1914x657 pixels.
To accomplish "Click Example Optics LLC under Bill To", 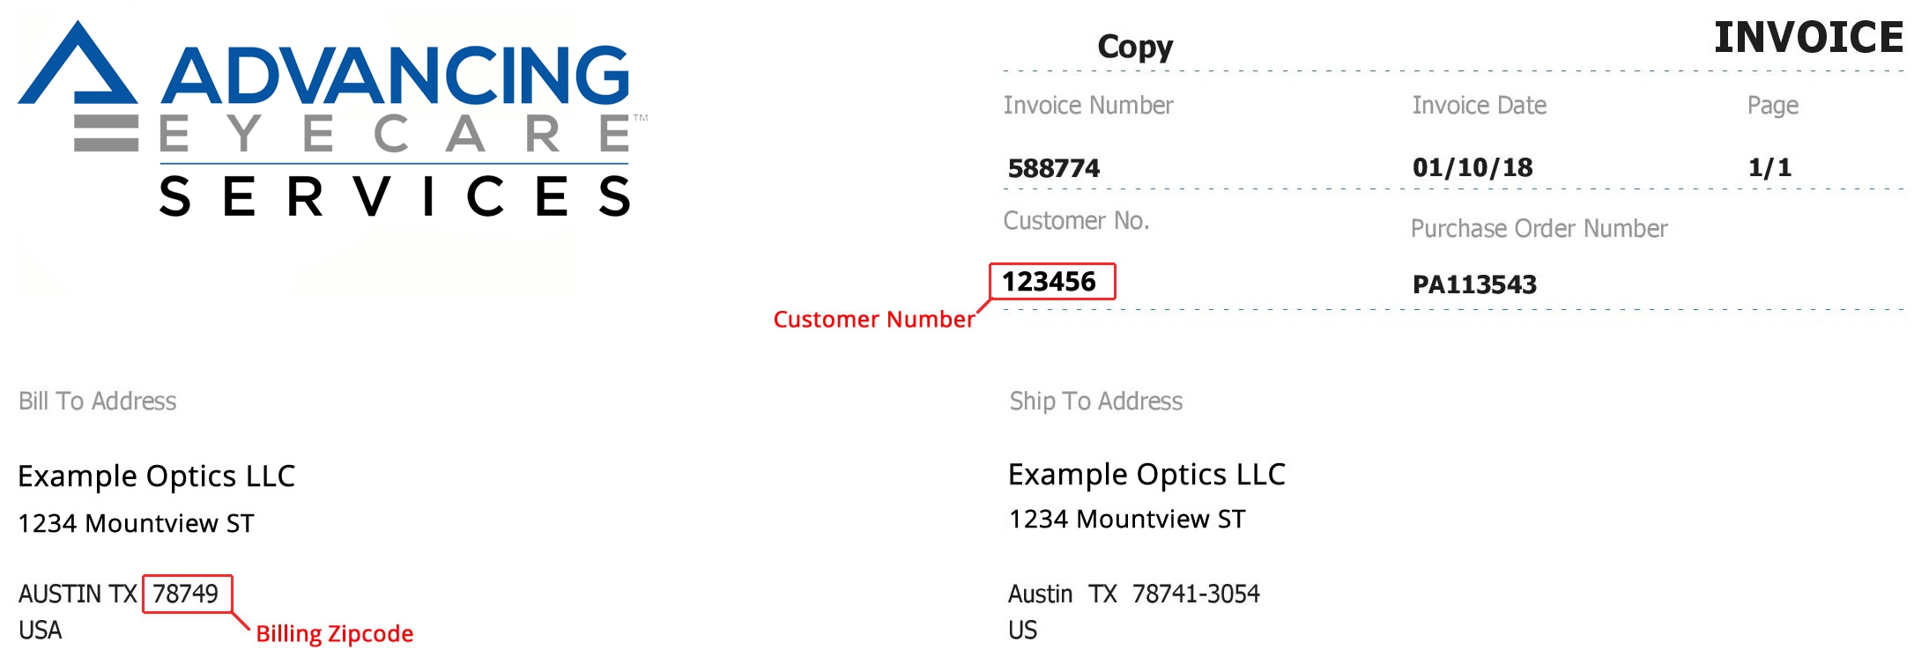I will (156, 476).
